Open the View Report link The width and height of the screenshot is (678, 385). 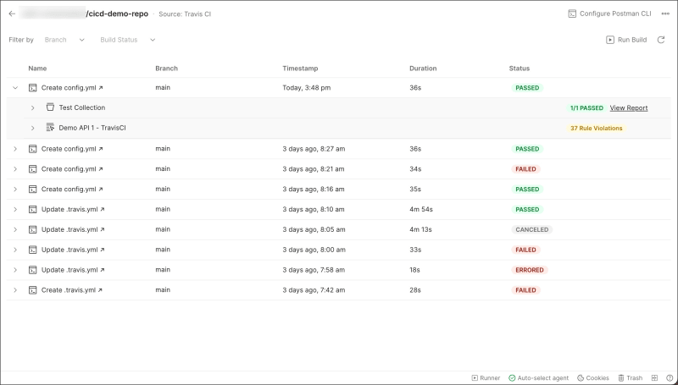pos(629,108)
